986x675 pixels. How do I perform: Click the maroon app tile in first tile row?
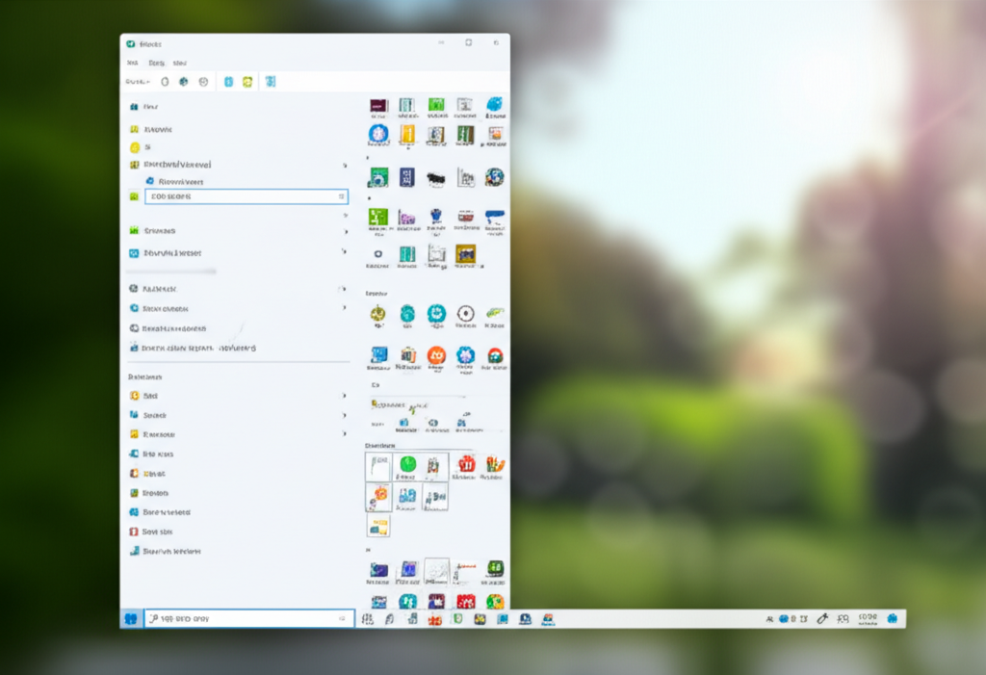pos(378,105)
